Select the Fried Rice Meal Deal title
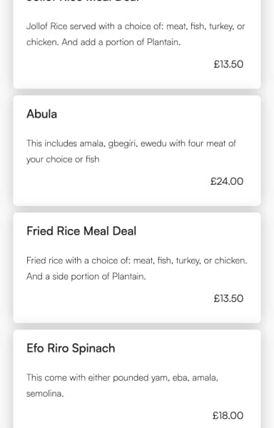The height and width of the screenshot is (428, 274). coord(81,231)
